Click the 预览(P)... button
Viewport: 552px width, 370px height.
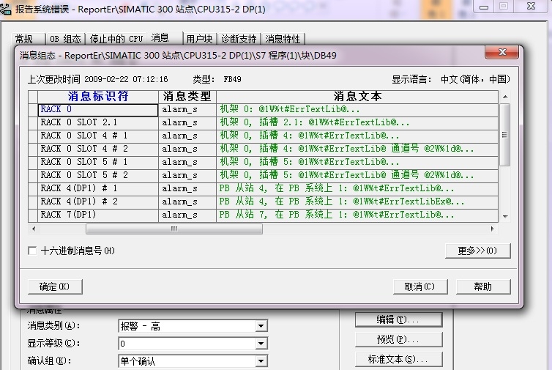398,339
